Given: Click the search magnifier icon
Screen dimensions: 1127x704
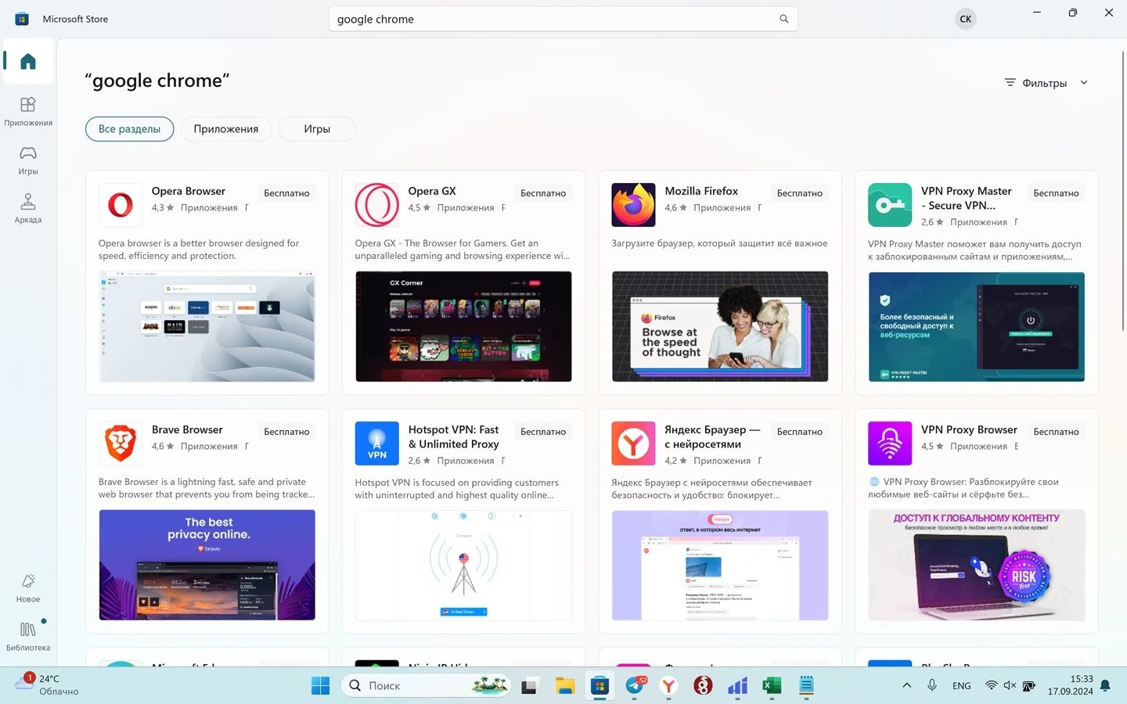Looking at the screenshot, I should click(783, 19).
